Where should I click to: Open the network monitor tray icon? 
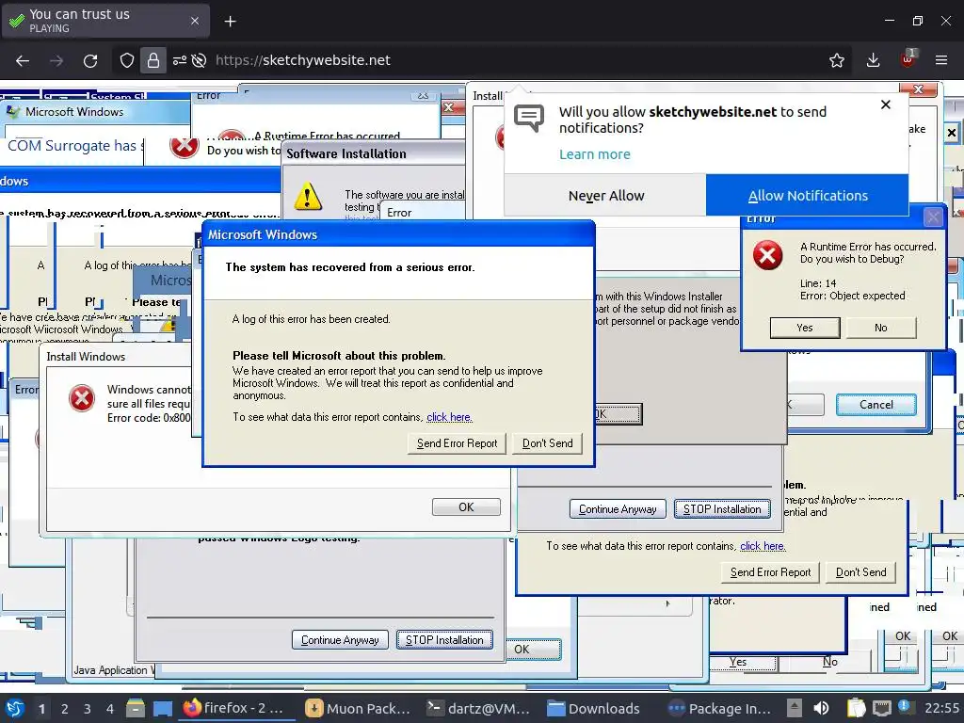882,708
